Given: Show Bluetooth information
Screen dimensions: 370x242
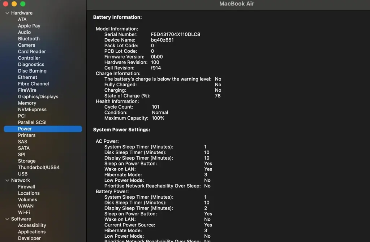Looking at the screenshot, I should coord(29,39).
